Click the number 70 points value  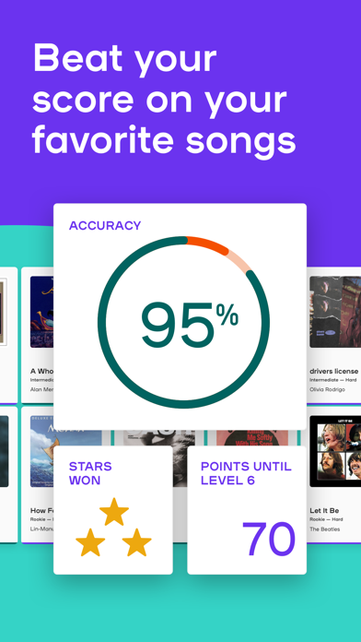pos(269,539)
